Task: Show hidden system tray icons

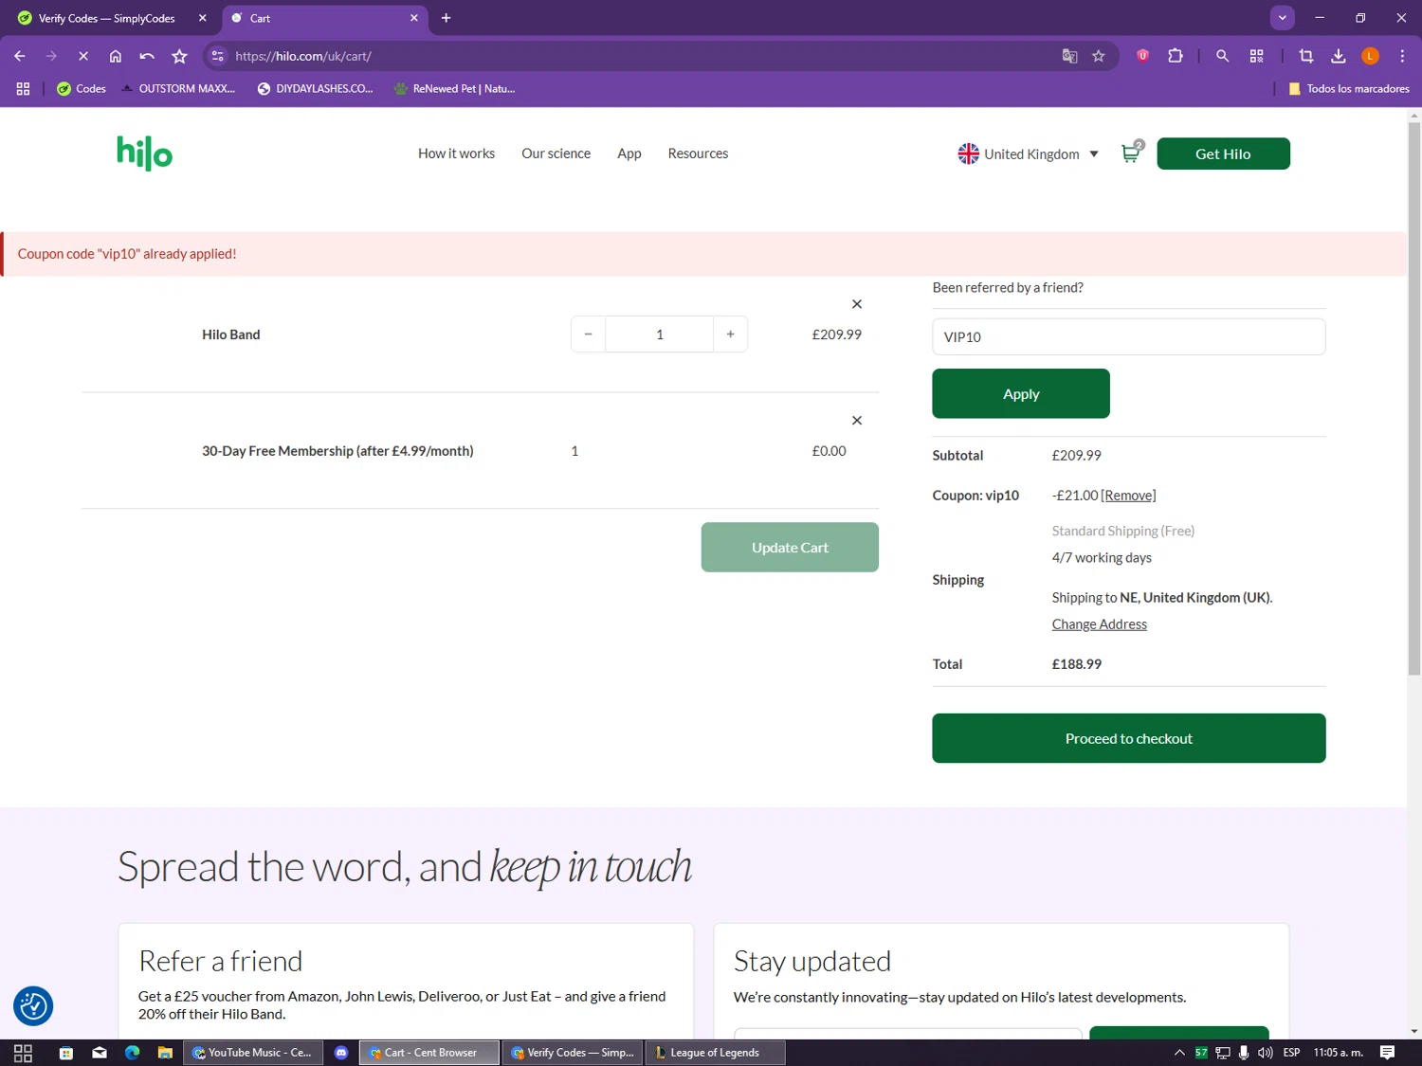Action: (1179, 1053)
